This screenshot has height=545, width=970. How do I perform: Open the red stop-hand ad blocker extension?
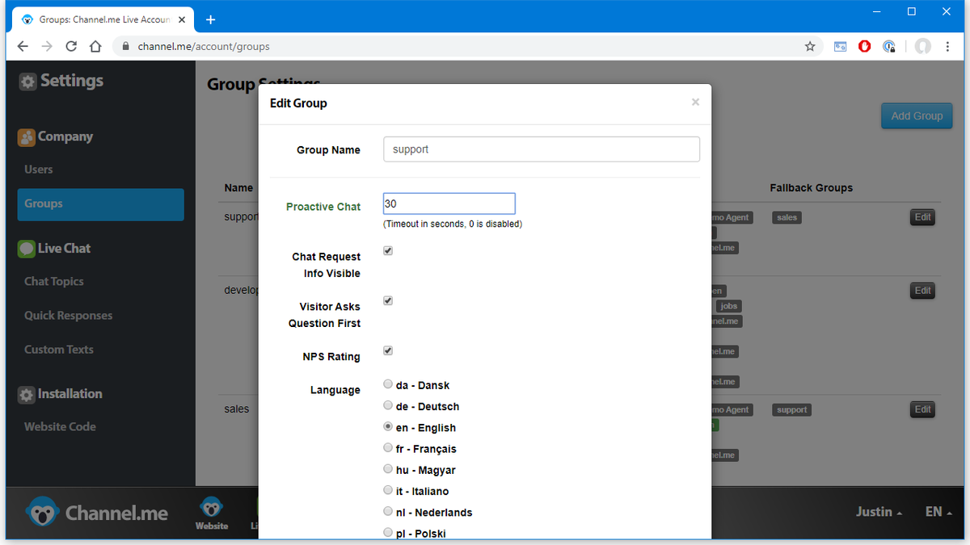(x=865, y=47)
